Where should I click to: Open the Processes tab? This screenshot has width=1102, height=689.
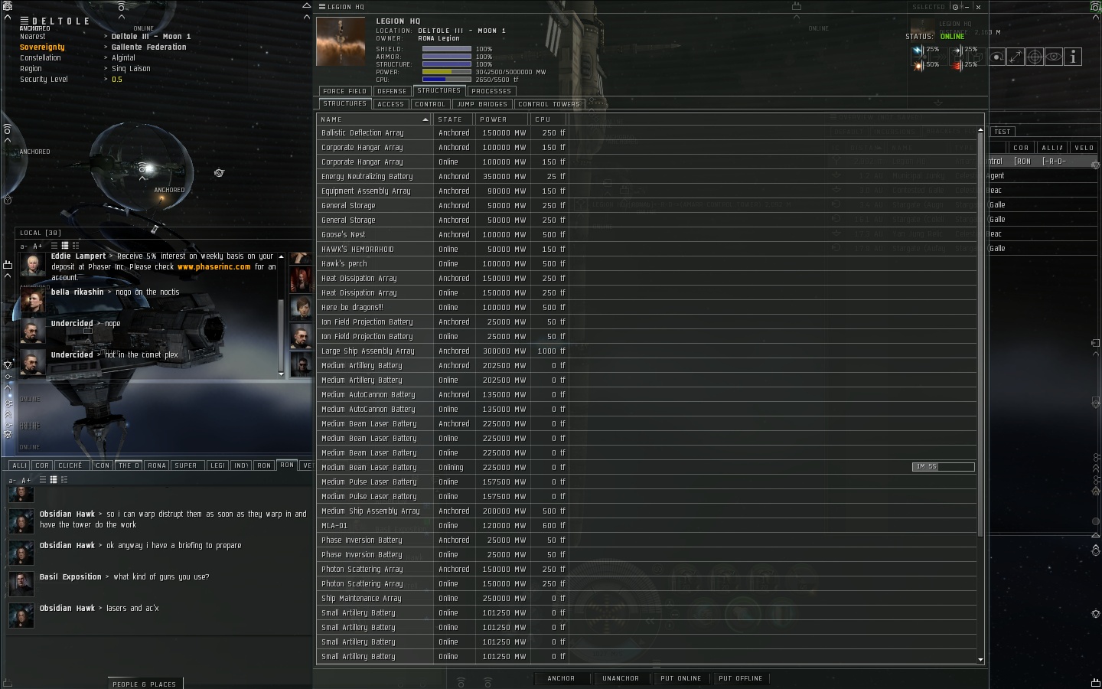pos(491,91)
